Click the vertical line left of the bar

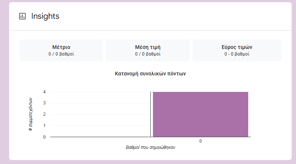click(151, 114)
